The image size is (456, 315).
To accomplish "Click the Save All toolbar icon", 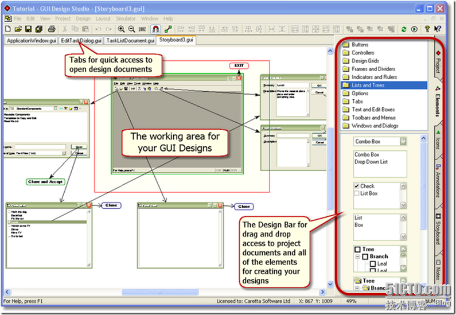I will tap(38, 29).
